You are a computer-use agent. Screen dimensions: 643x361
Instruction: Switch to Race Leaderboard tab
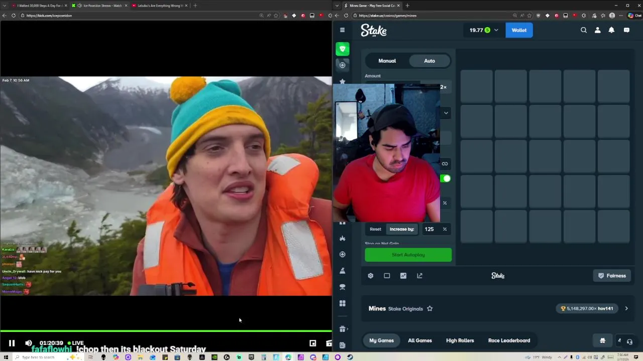coord(509,340)
